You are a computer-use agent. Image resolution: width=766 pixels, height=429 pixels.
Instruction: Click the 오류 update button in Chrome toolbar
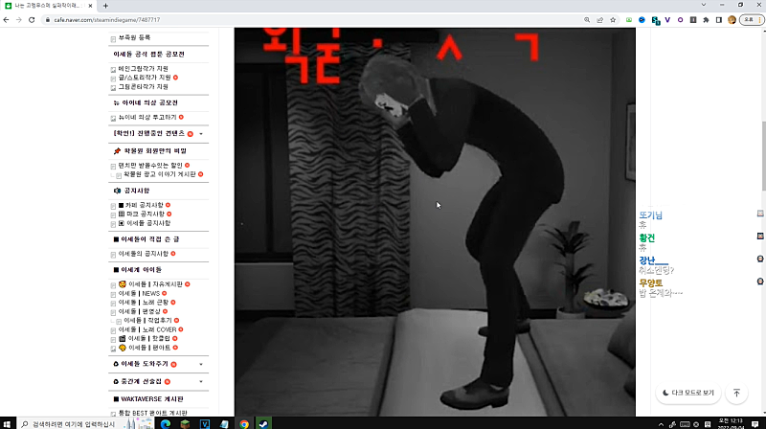[x=752, y=20]
